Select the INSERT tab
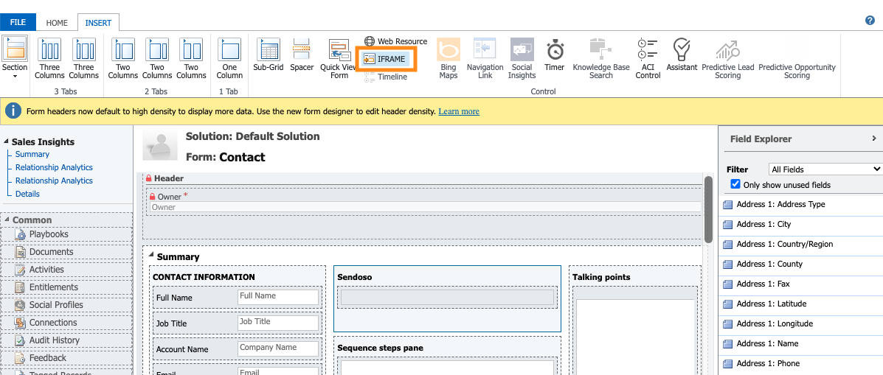The image size is (883, 375). (99, 23)
